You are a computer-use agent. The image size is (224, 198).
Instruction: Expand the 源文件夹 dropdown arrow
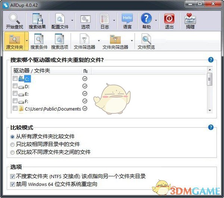click(27, 41)
